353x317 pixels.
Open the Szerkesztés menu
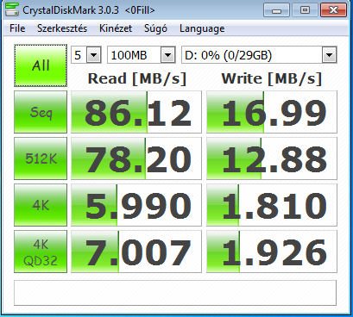[62, 28]
